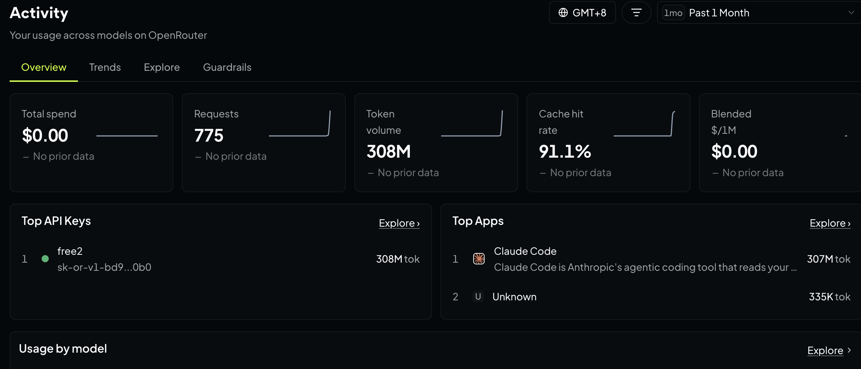Switch to the Trends tab
Image resolution: width=861 pixels, height=369 pixels.
pyautogui.click(x=105, y=67)
